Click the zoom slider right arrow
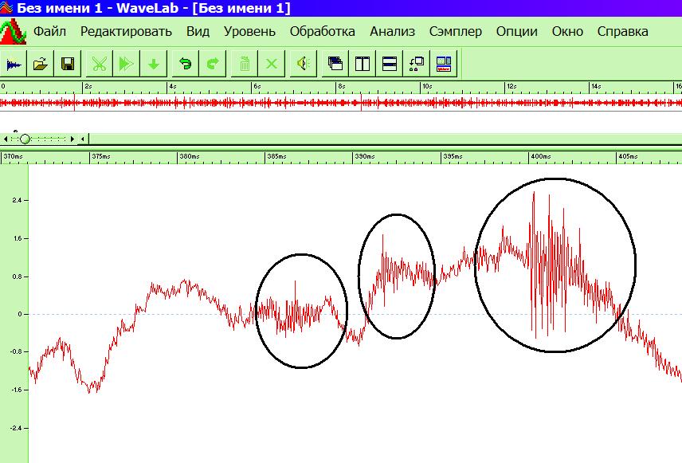682x463 pixels. tap(73, 139)
